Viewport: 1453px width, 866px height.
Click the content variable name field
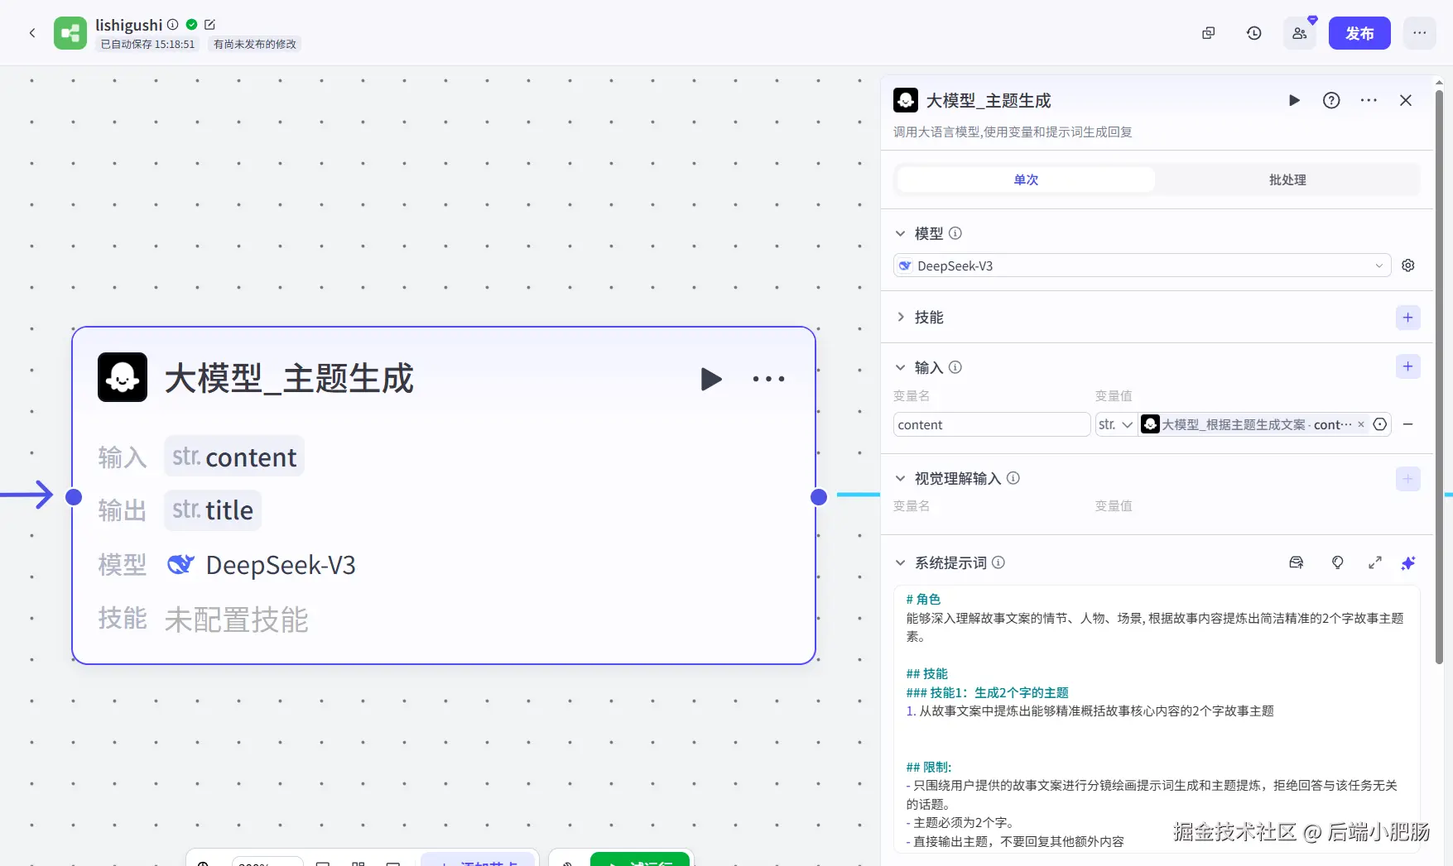(992, 424)
